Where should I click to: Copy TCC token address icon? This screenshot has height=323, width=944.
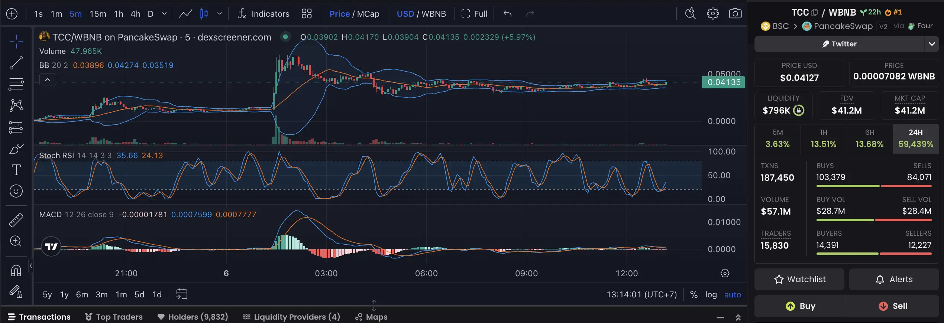coord(815,12)
